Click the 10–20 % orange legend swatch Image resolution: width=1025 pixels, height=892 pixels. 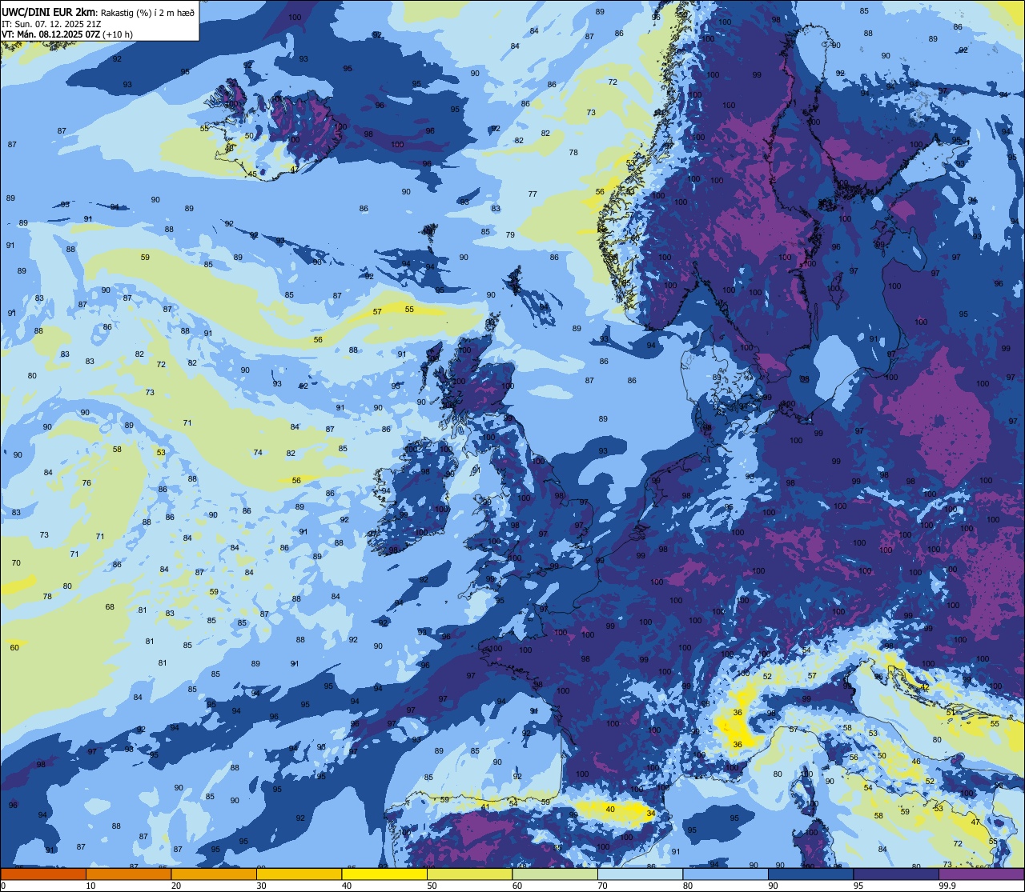click(128, 874)
